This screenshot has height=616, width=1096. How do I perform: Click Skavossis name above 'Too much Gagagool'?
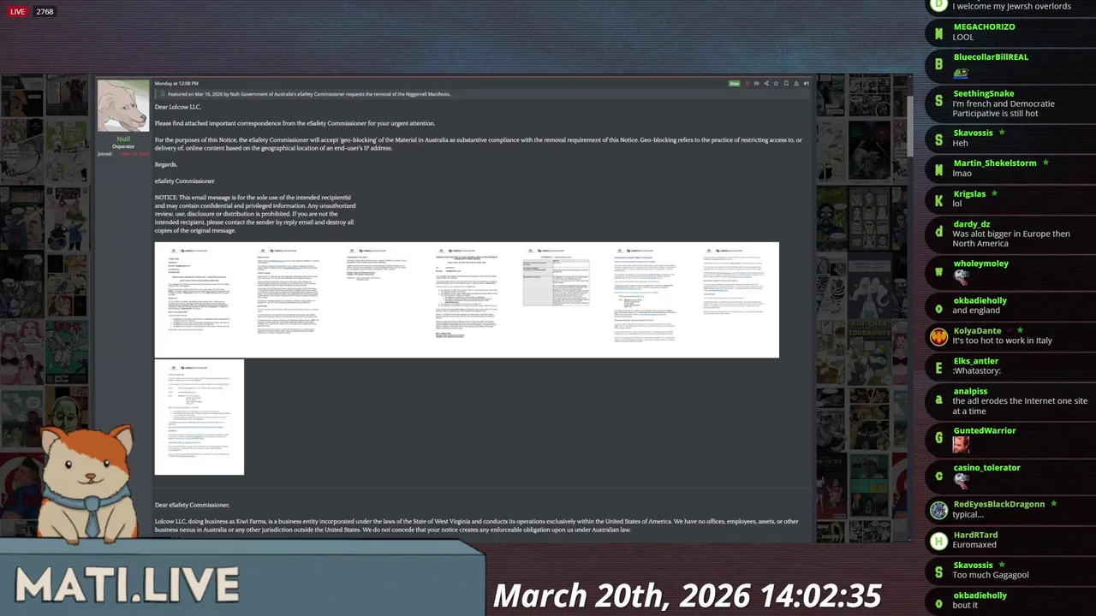pos(973,565)
